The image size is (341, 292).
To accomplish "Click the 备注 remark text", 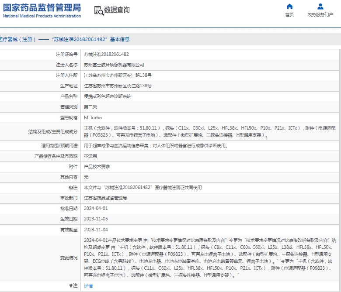I will click(x=143, y=187).
